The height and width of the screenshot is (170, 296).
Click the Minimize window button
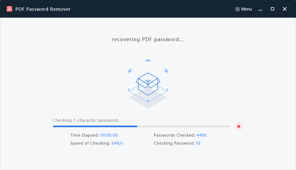260,9
